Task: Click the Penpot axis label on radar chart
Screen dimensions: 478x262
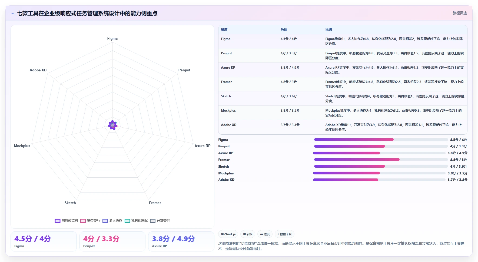Action: pos(184,70)
